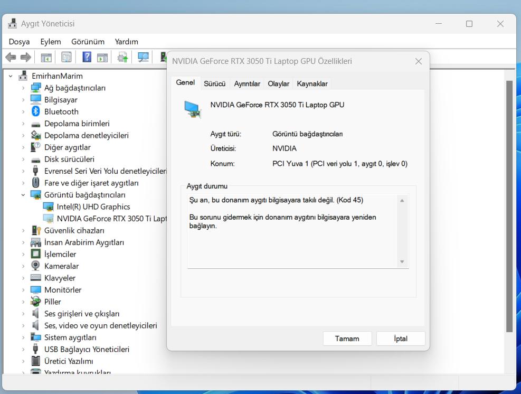
Task: Click the Forward navigation arrow
Action: [x=25, y=57]
